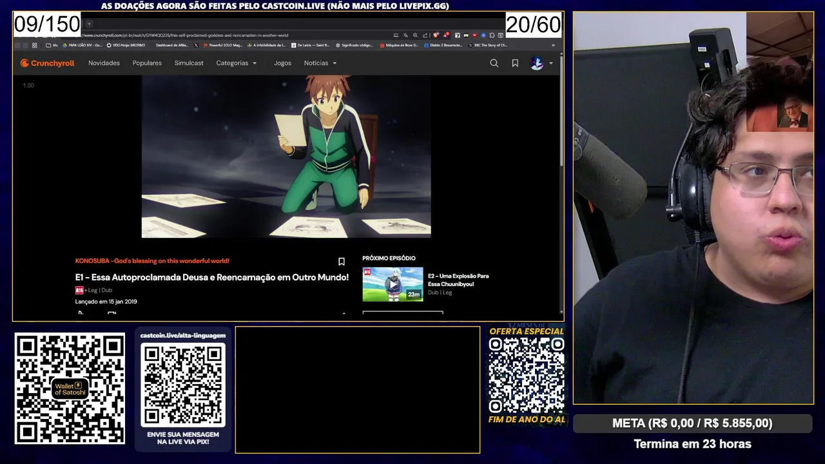Expand the Categorias dropdown
Screen dimensions: 825x464
[237, 63]
